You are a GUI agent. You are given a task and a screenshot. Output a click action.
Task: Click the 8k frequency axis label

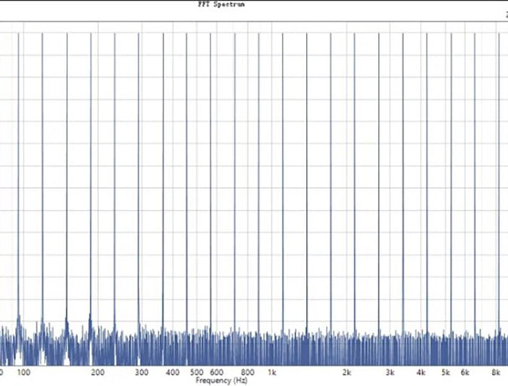tap(495, 372)
